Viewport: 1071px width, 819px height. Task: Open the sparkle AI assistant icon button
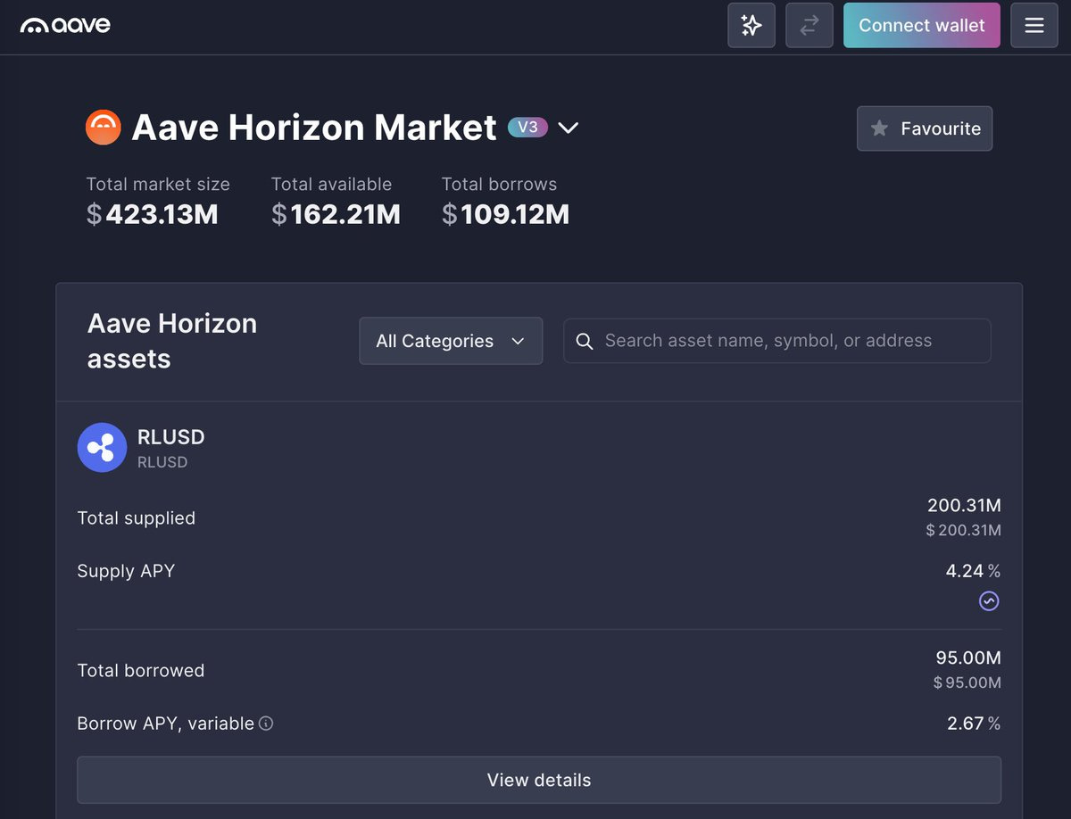click(751, 25)
